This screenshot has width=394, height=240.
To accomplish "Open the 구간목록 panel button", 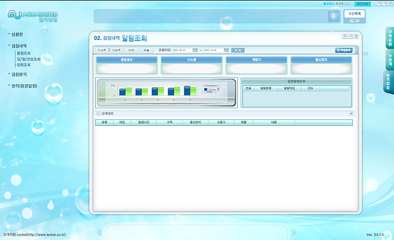I will pyautogui.click(x=355, y=14).
